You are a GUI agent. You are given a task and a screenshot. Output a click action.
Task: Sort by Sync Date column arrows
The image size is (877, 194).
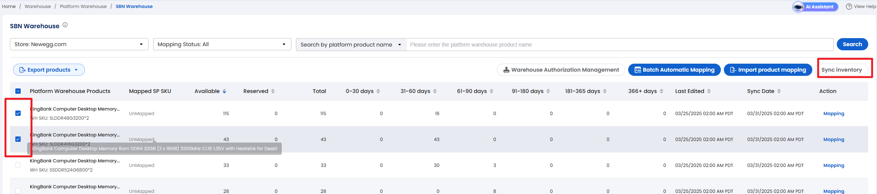coord(779,91)
